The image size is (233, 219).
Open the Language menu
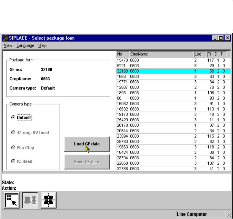tap(25, 46)
